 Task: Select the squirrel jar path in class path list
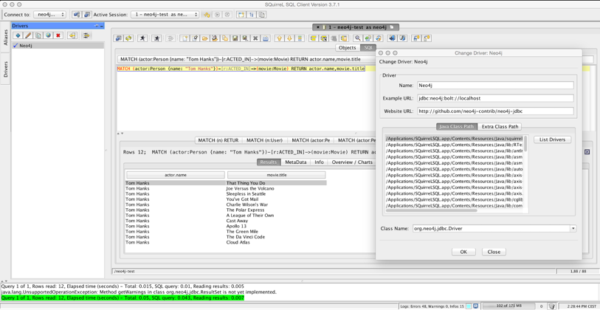tap(454, 139)
